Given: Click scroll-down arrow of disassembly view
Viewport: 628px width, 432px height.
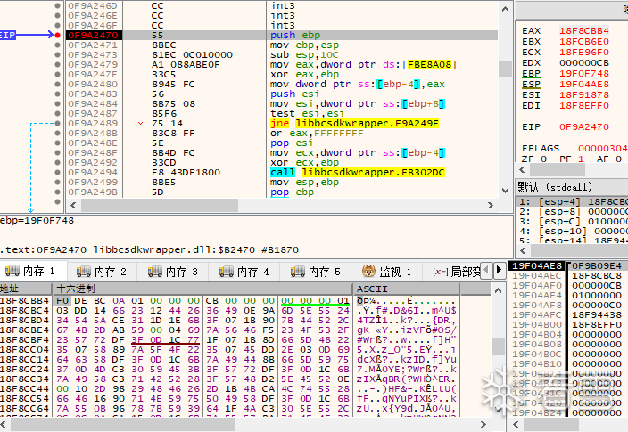Looking at the screenshot, I should pos(505,191).
